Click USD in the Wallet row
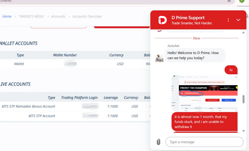249x151 pixels. pyautogui.click(x=120, y=64)
